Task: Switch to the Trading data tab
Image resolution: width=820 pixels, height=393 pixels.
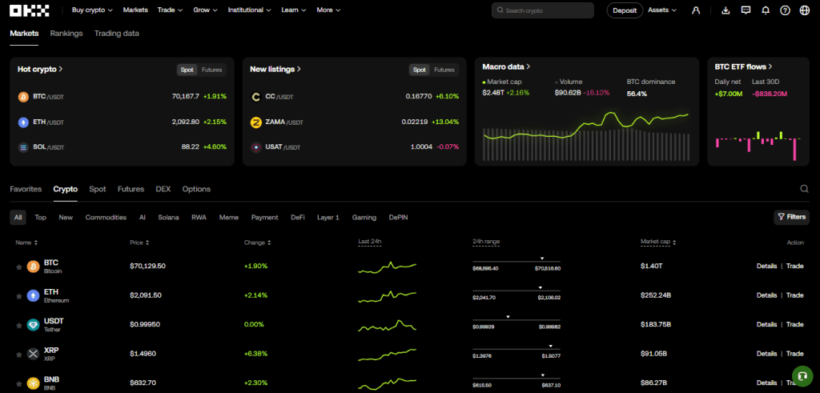Action: (x=117, y=34)
